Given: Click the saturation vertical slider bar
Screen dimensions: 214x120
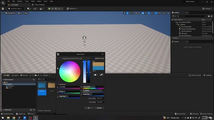Looking at the screenshot, I should coord(85,72).
